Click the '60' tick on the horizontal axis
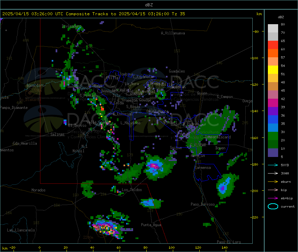 click(119, 247)
